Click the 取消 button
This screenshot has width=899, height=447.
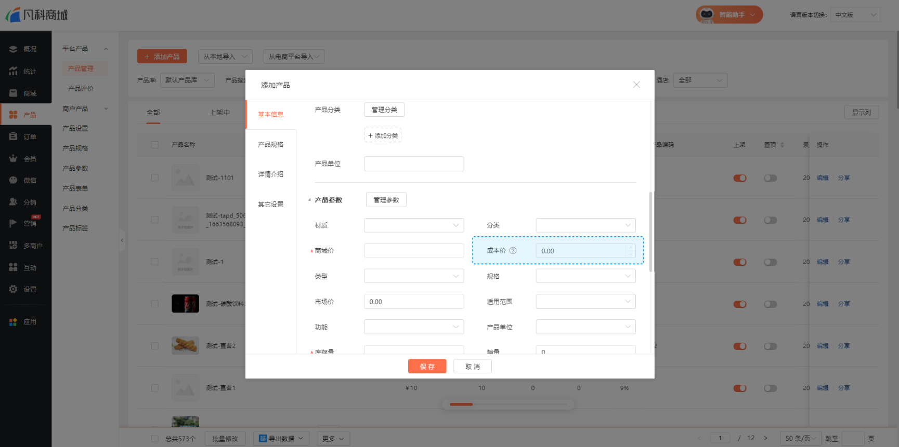click(472, 367)
